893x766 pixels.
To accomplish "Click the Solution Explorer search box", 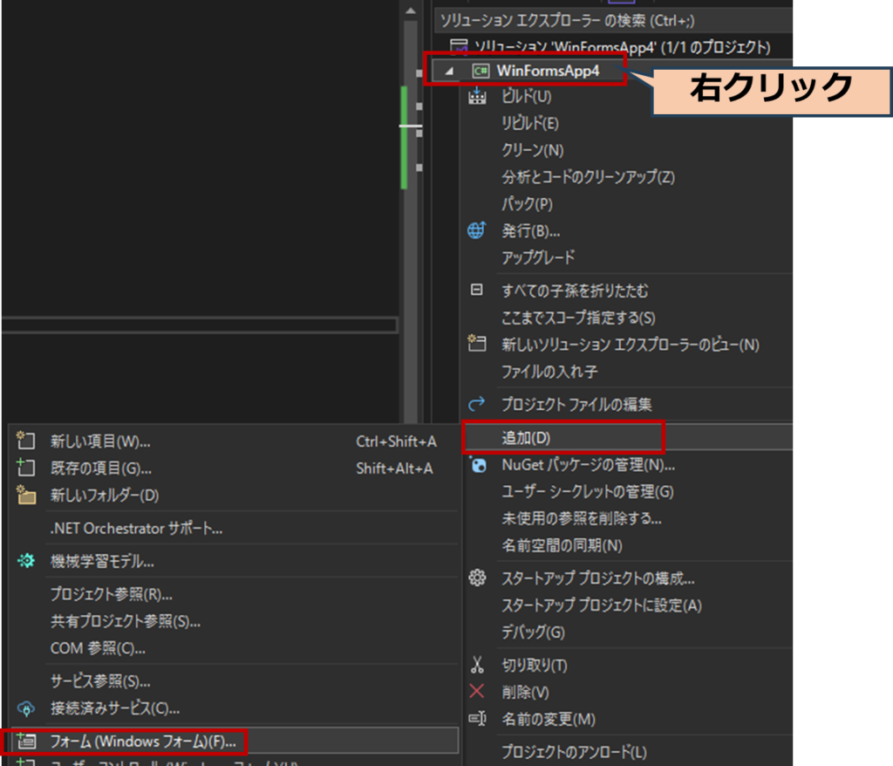I will point(613,21).
